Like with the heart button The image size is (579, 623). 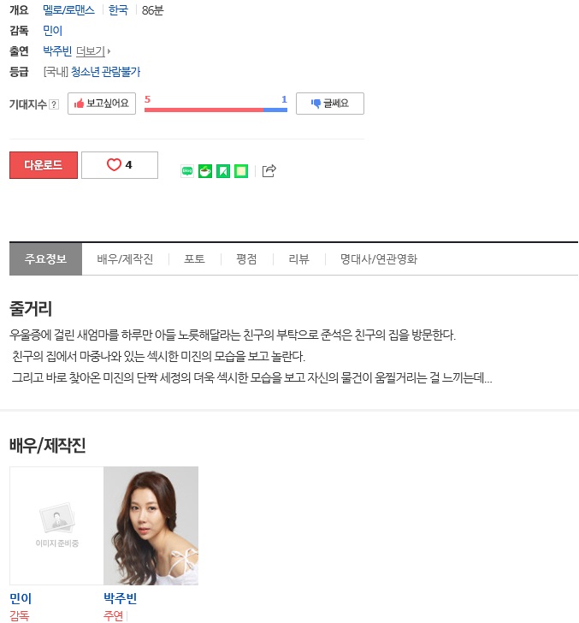120,165
